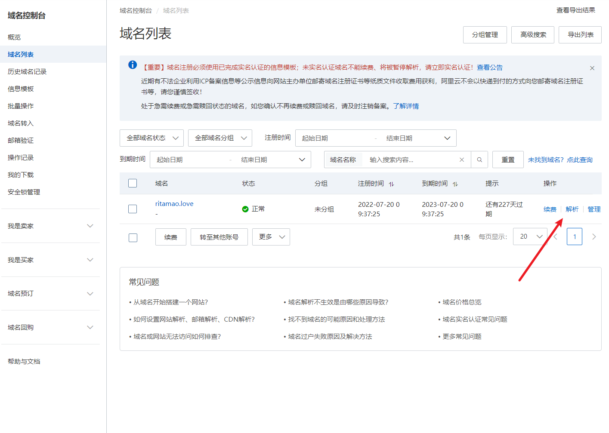
Task: Open FAQ 域名解析不生效是由哪些原因导致
Action: pyautogui.click(x=338, y=302)
